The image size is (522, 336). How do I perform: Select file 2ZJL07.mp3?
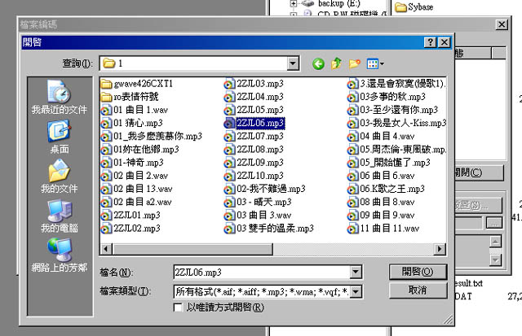coord(254,136)
